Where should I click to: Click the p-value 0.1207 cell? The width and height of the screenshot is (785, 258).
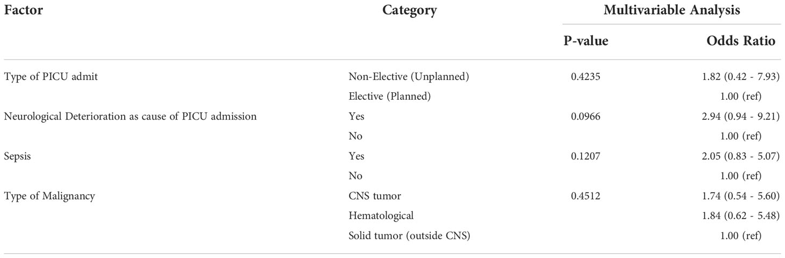click(584, 156)
